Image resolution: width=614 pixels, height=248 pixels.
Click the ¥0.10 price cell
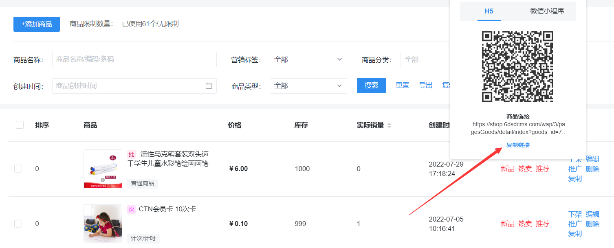point(238,224)
